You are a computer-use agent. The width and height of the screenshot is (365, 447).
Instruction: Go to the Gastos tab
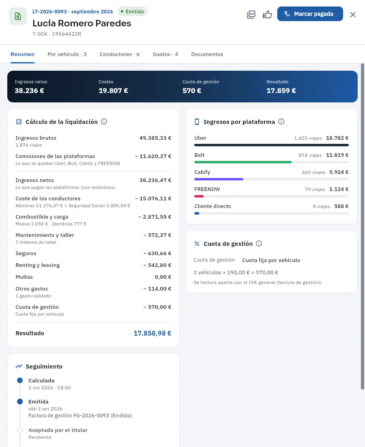[165, 54]
